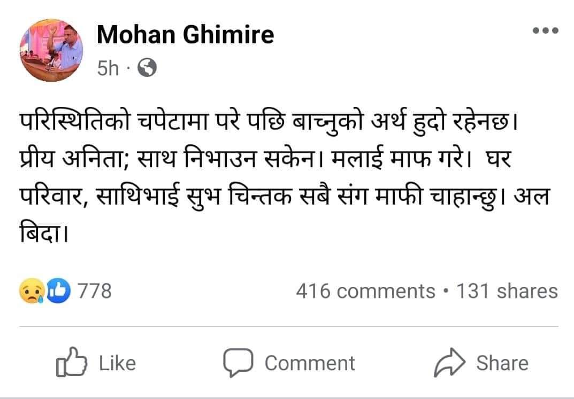View the 778 reactions list
This screenshot has width=574, height=399.
(x=95, y=291)
